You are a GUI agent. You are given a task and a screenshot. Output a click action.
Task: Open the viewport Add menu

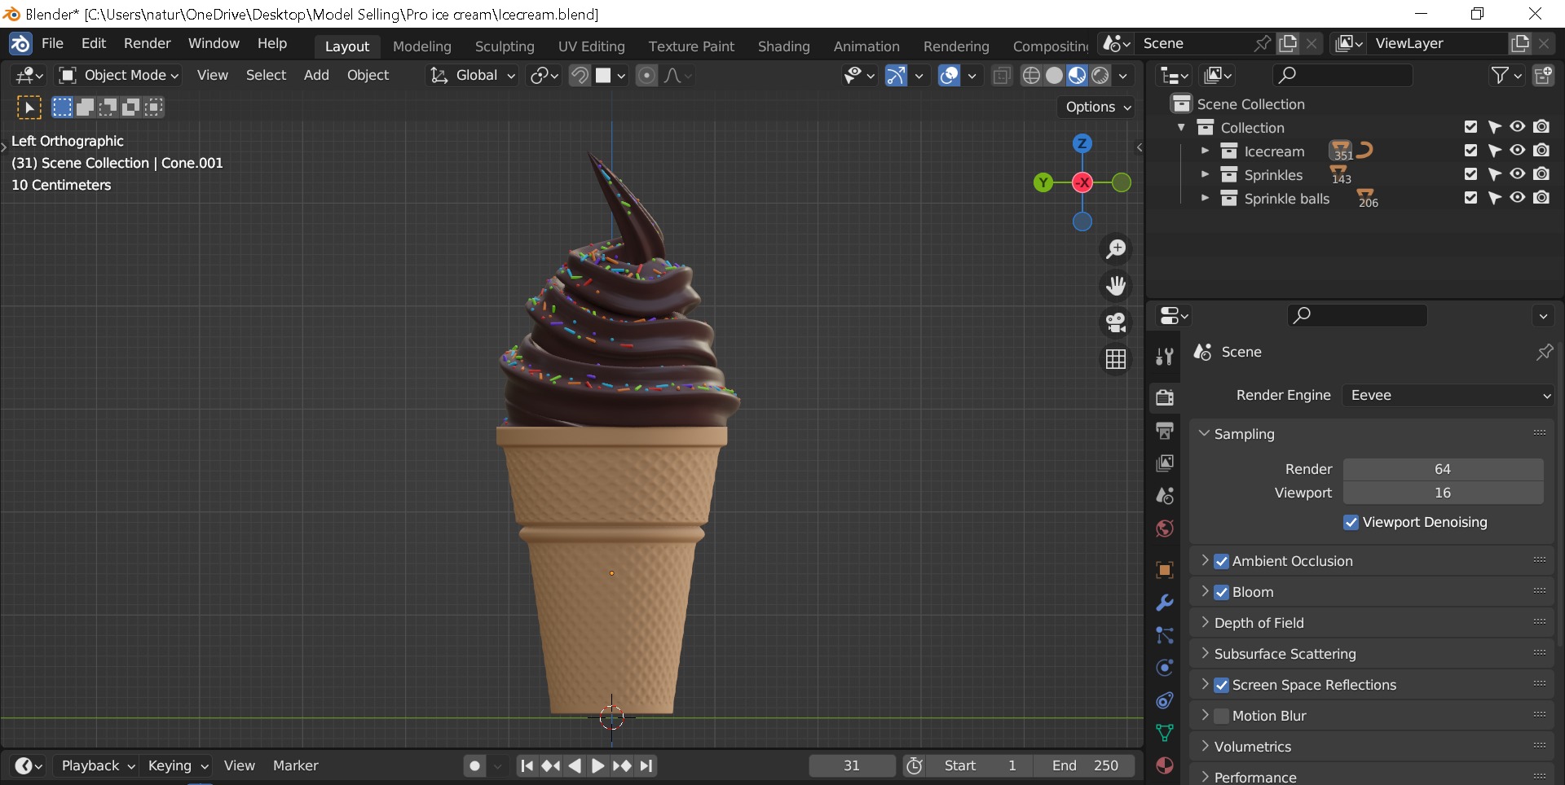pyautogui.click(x=316, y=75)
